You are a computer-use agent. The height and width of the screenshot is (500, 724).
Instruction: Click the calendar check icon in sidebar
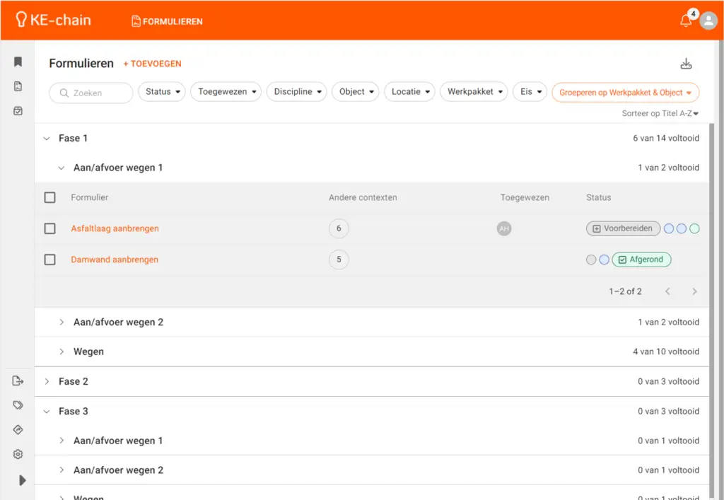[18, 111]
